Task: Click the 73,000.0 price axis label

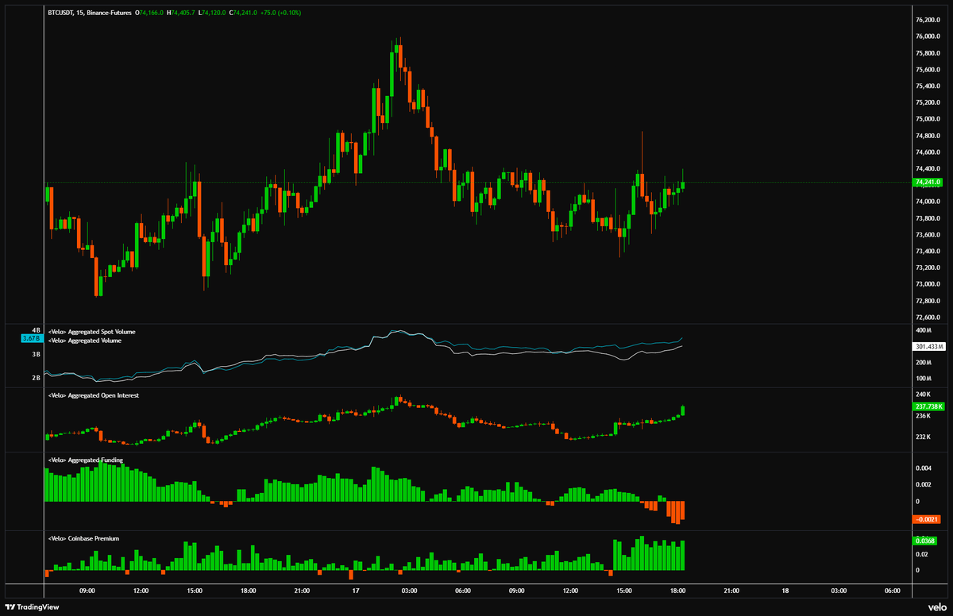Action: 929,284
